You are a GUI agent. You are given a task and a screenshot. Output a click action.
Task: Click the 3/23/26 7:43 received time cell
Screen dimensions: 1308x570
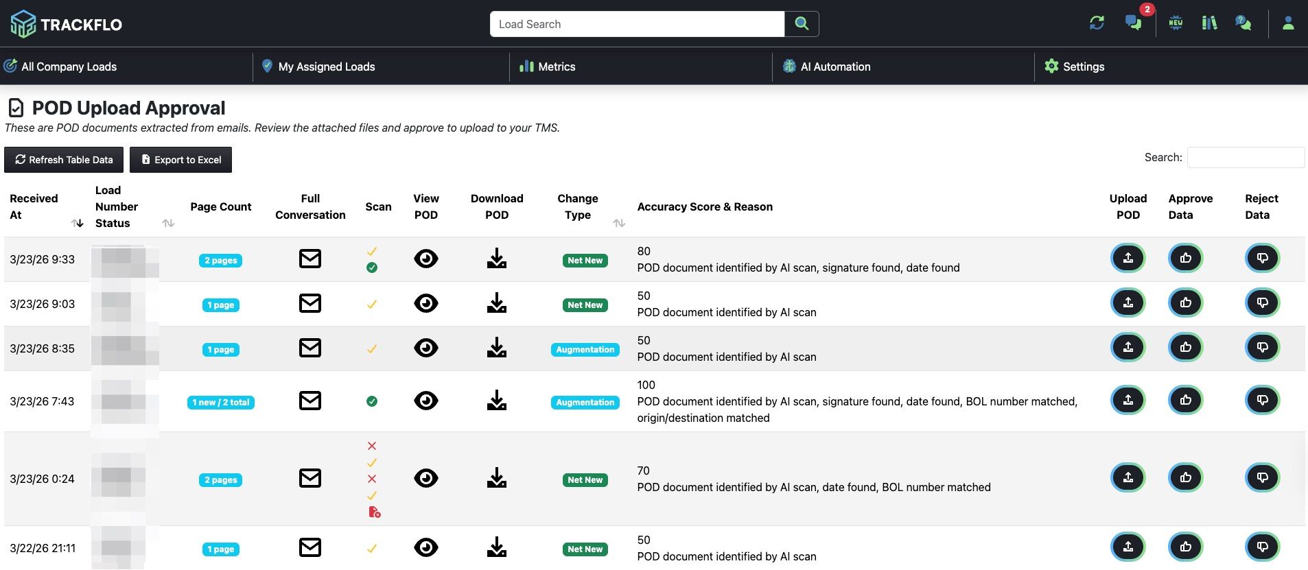[x=42, y=401]
